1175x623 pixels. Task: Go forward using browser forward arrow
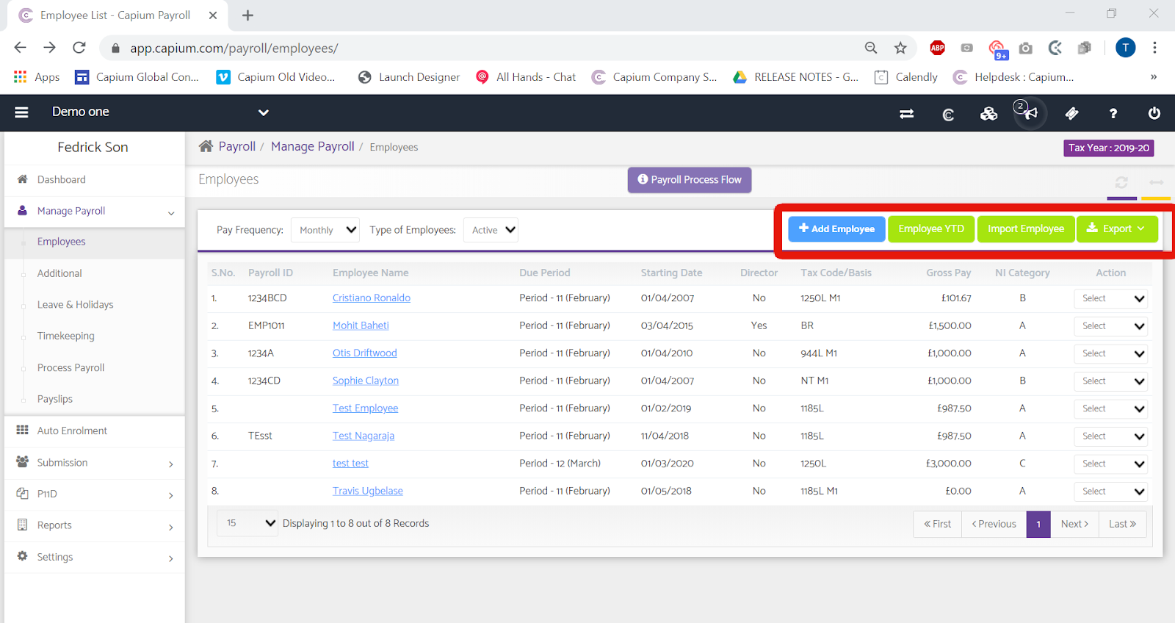tap(49, 48)
